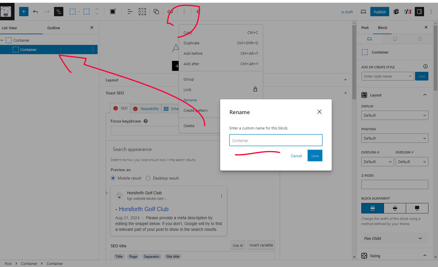
Task: Click the custom block name text field
Action: click(276, 140)
